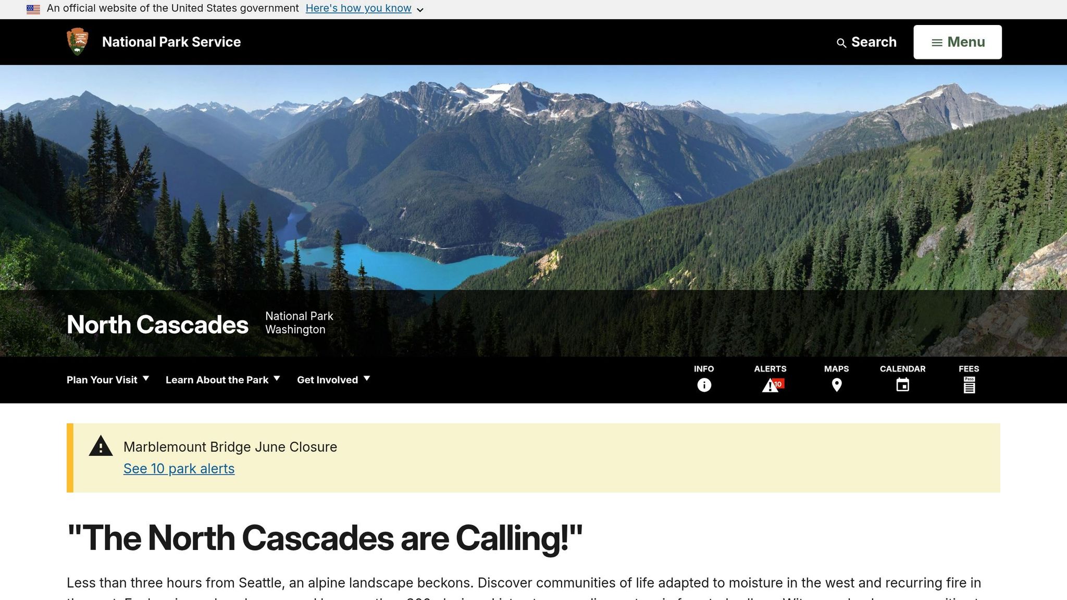Click "The North Cascades are Calling!" heading
Screen dimensions: 1067x600
coord(325,538)
